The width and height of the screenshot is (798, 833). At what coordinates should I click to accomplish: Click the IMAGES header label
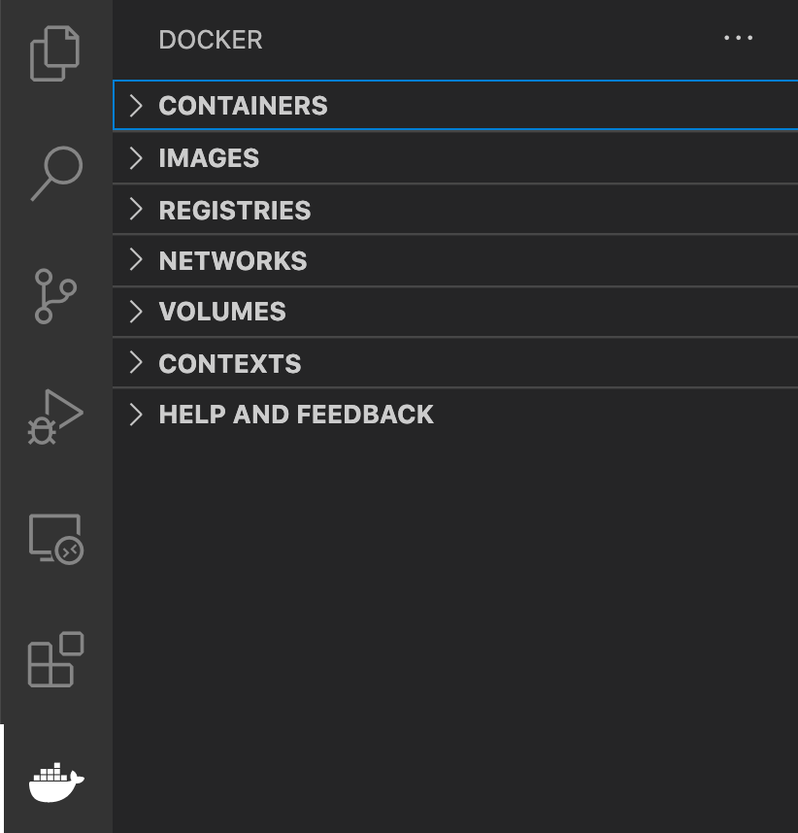coord(209,157)
